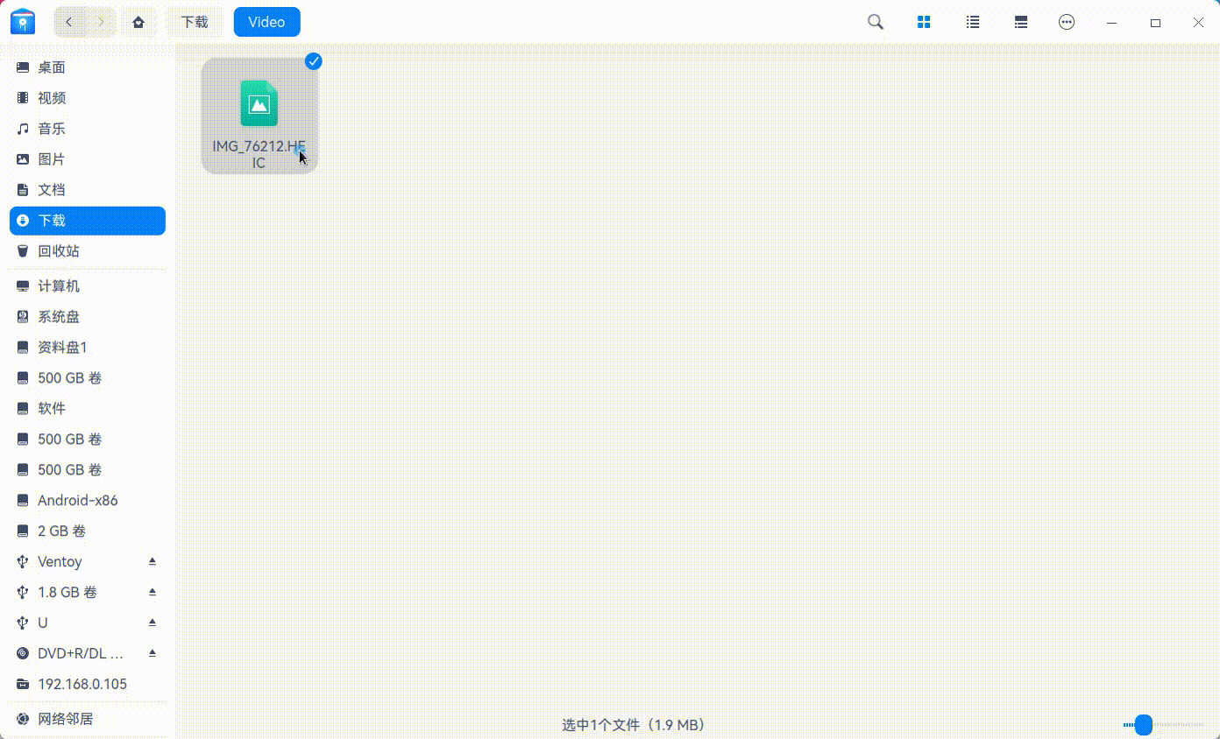1220x739 pixels.
Task: Switch to icon grid view
Action: point(923,22)
